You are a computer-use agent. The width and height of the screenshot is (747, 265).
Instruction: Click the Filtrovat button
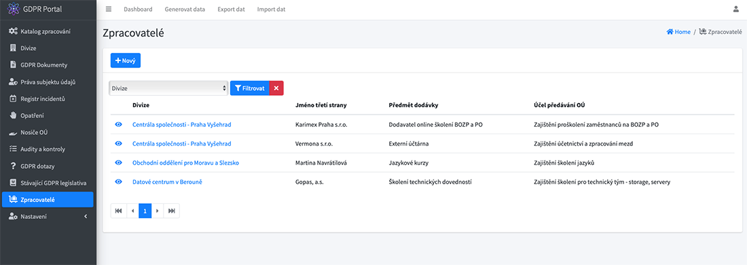click(x=250, y=88)
